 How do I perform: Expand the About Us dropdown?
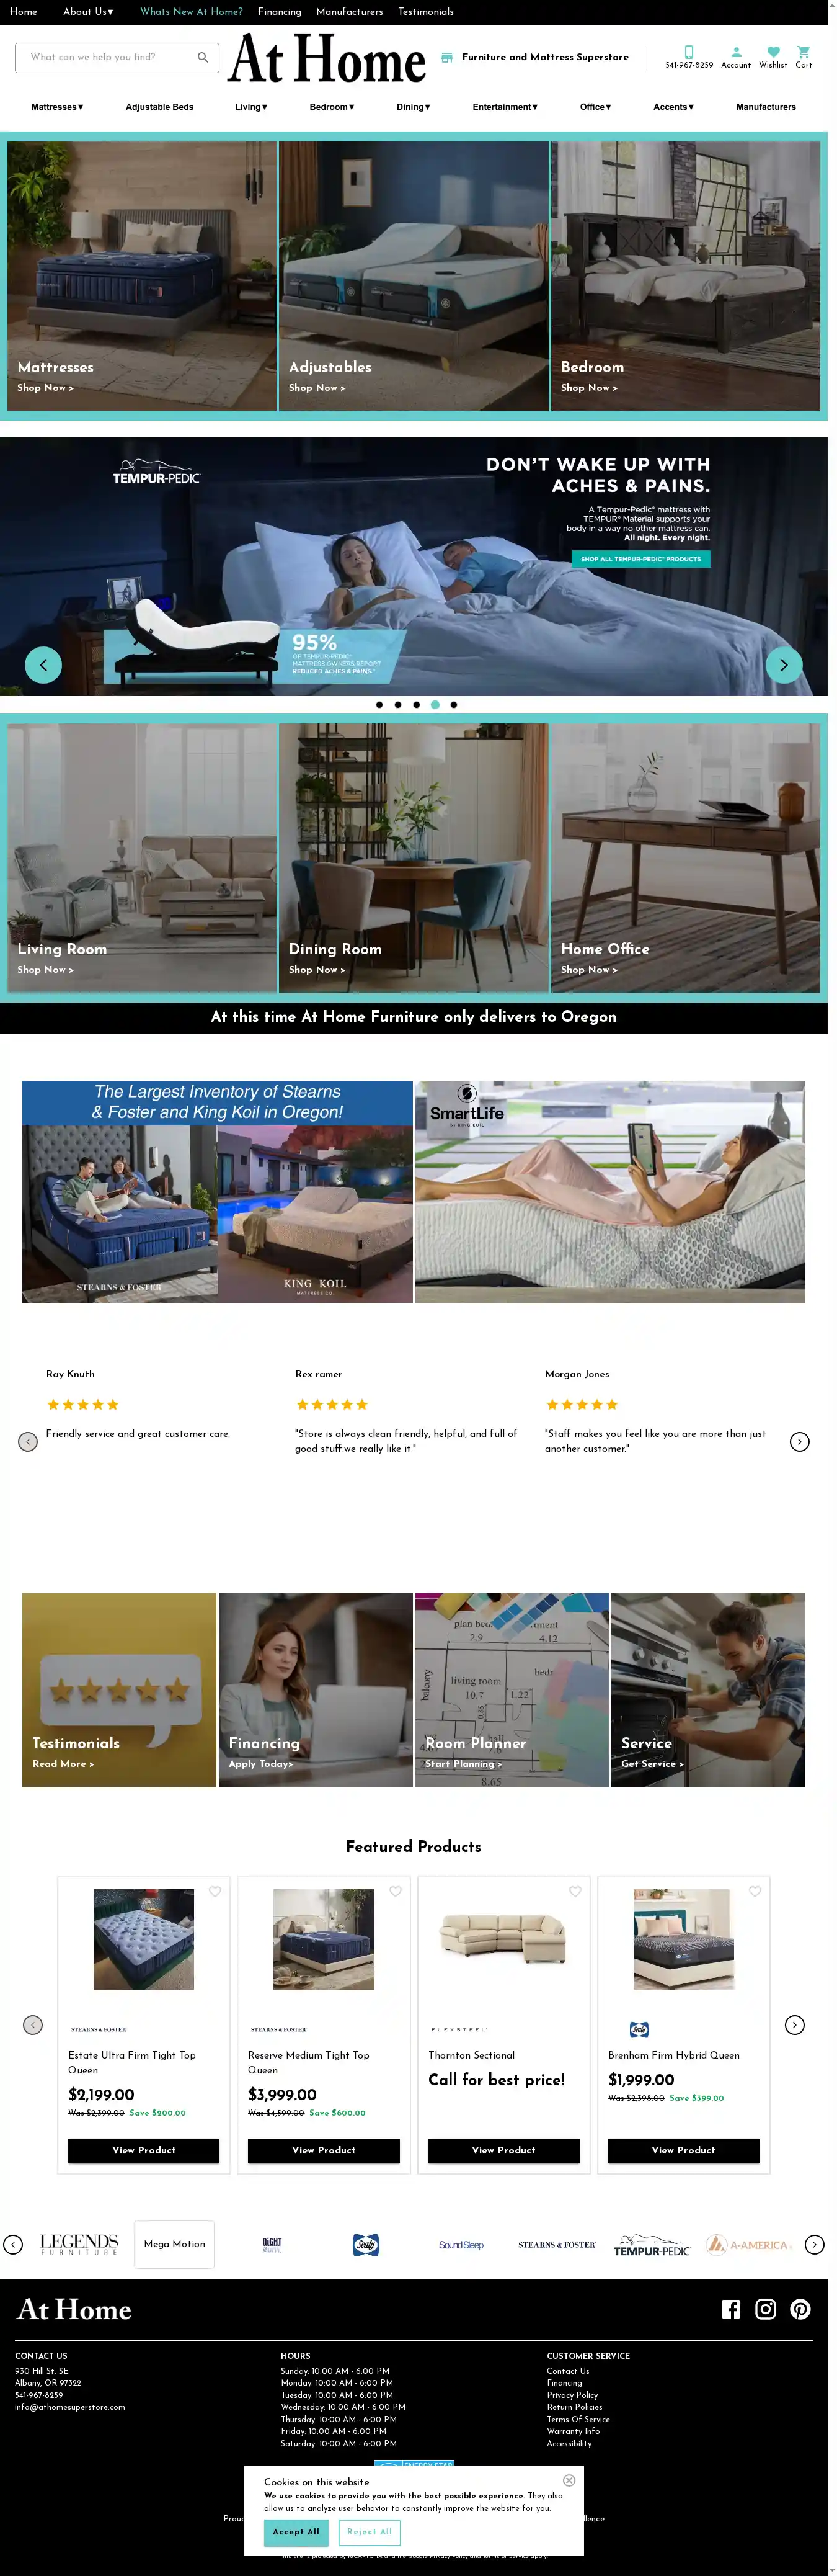coord(88,12)
